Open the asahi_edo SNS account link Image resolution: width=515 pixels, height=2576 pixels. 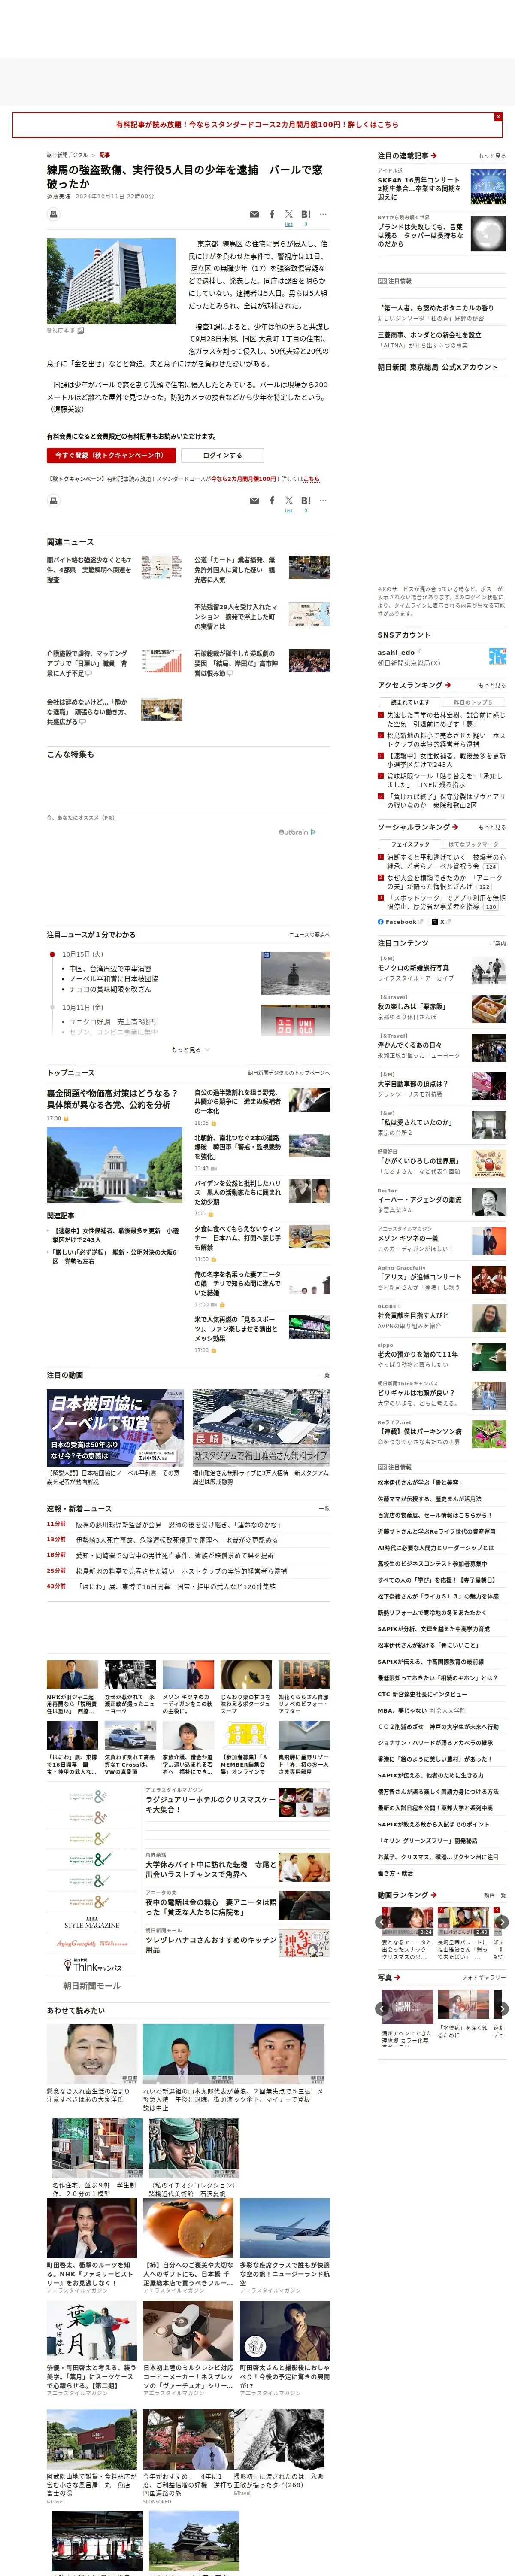(396, 652)
